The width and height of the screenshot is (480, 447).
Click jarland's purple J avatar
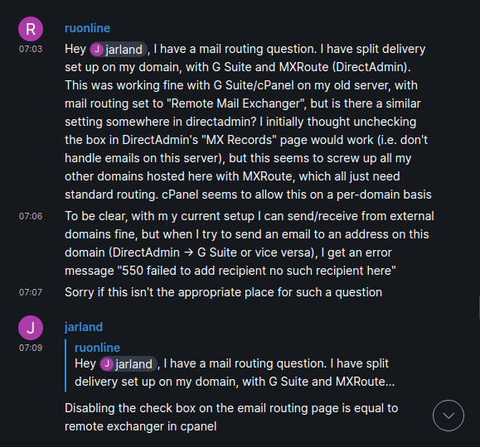coord(31,328)
